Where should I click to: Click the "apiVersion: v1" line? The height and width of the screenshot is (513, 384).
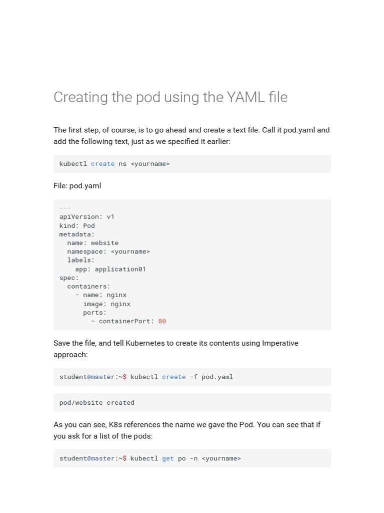(x=87, y=217)
